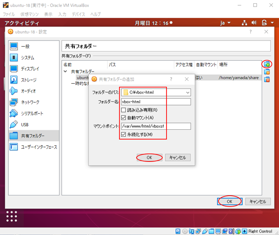Click help button of settings window title
Image resolution: width=279 pixels, height=235 pixels.
[x=251, y=32]
